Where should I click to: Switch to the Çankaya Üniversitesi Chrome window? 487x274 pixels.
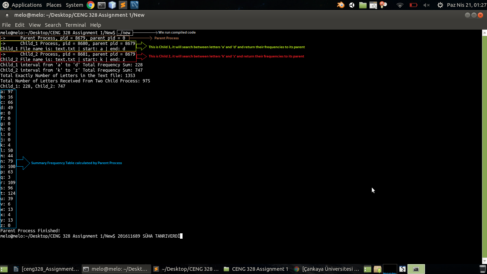point(326,269)
